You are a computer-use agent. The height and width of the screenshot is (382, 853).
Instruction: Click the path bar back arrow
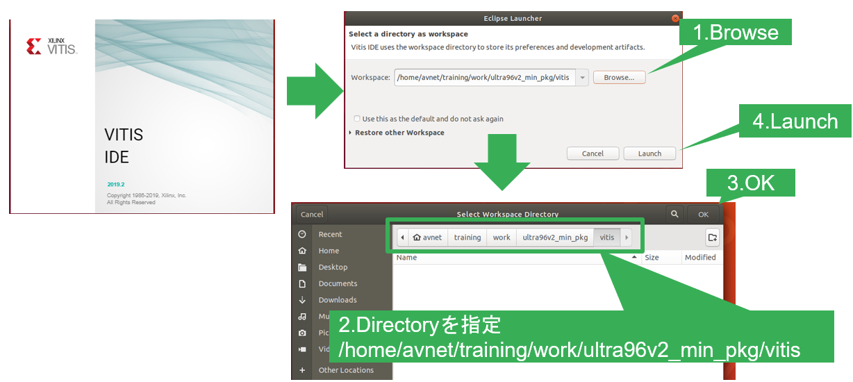pyautogui.click(x=402, y=237)
